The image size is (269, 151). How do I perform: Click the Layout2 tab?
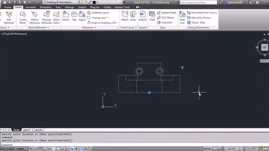coord(38,130)
